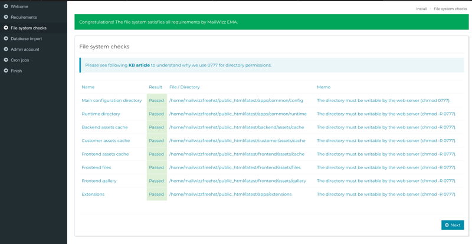
Task: Click the File system checks heading
Action: point(104,47)
